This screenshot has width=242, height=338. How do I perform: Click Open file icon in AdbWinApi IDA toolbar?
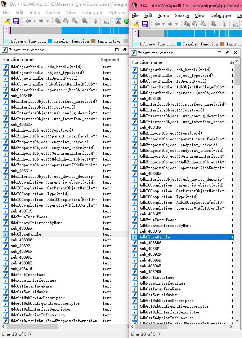point(136,24)
